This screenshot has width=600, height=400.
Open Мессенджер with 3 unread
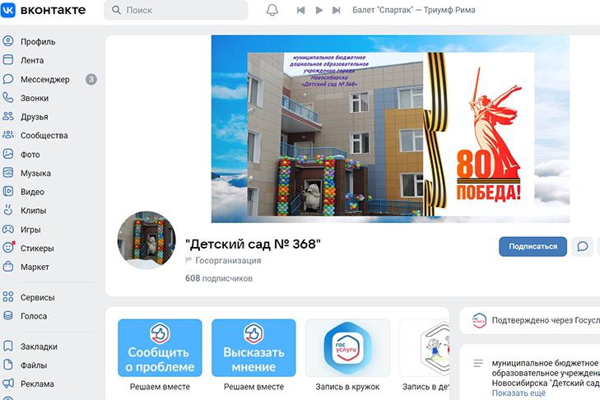pos(44,79)
